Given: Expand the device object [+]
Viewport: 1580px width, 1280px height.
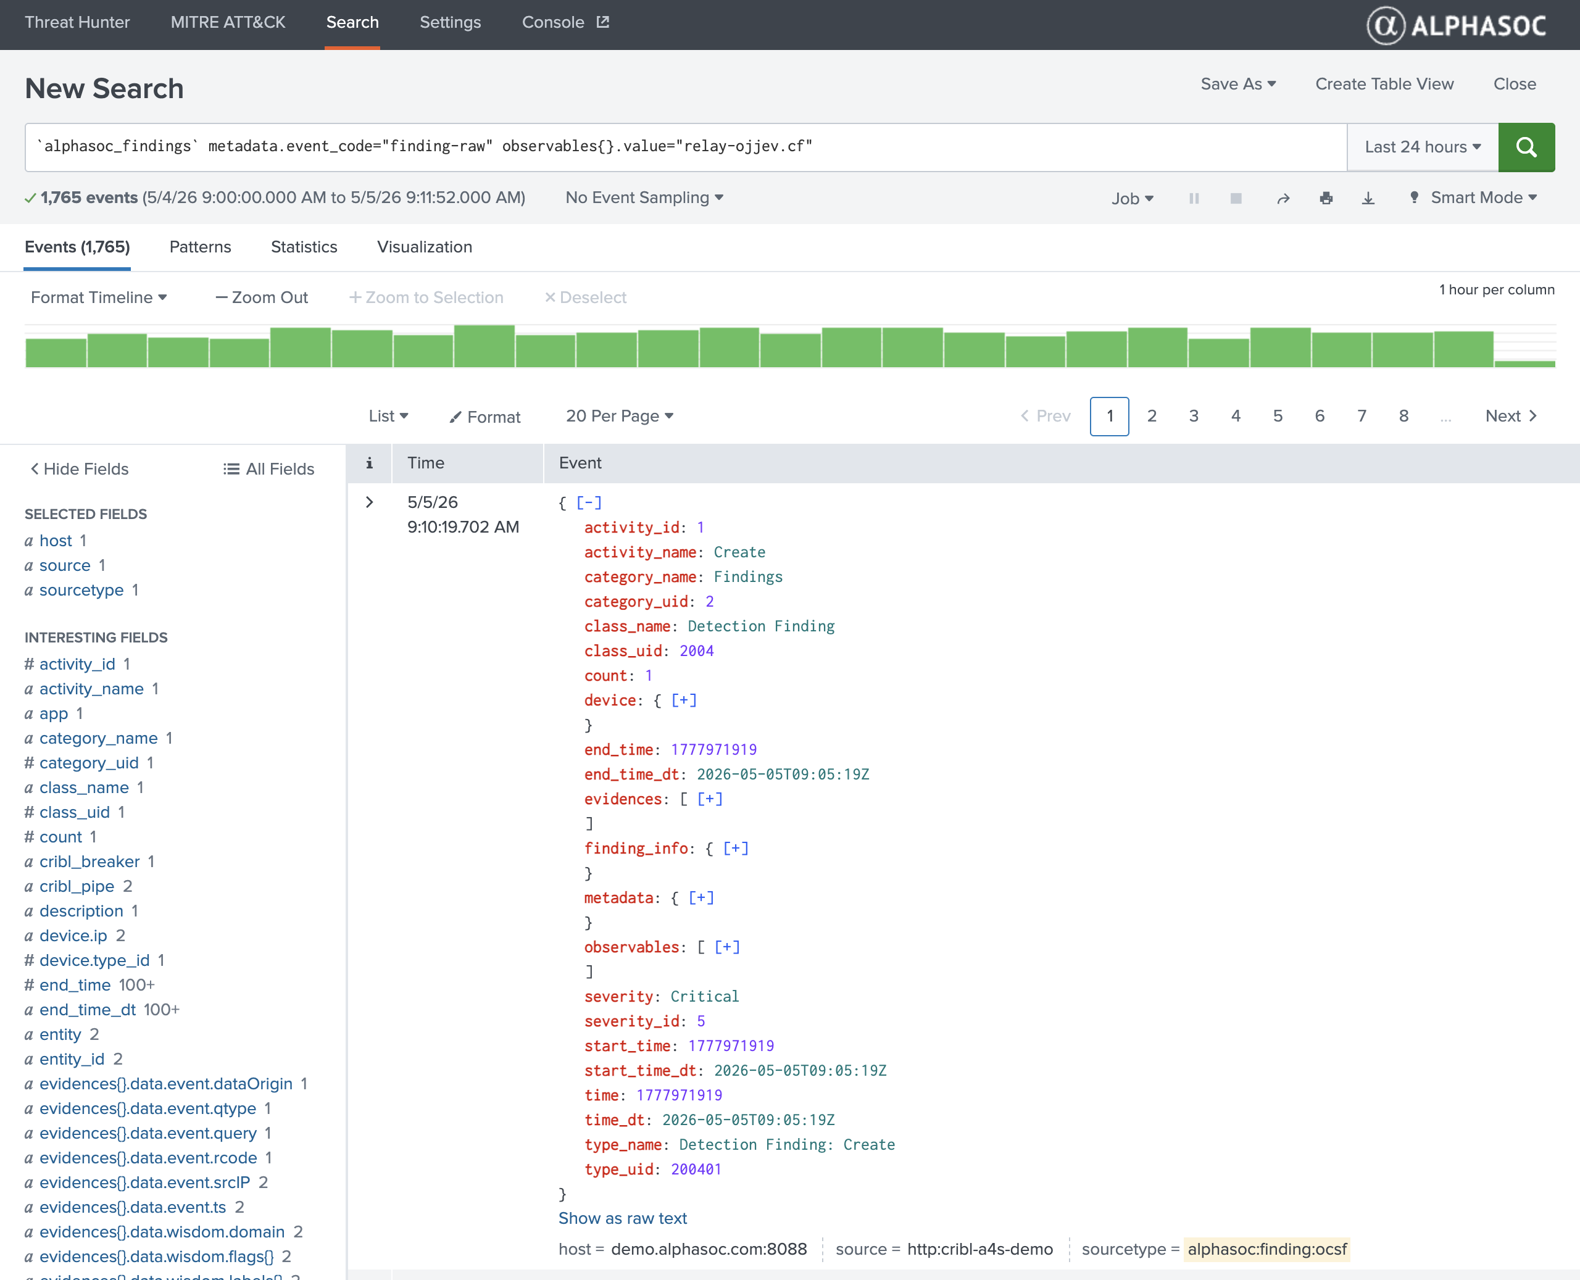Looking at the screenshot, I should coord(683,700).
